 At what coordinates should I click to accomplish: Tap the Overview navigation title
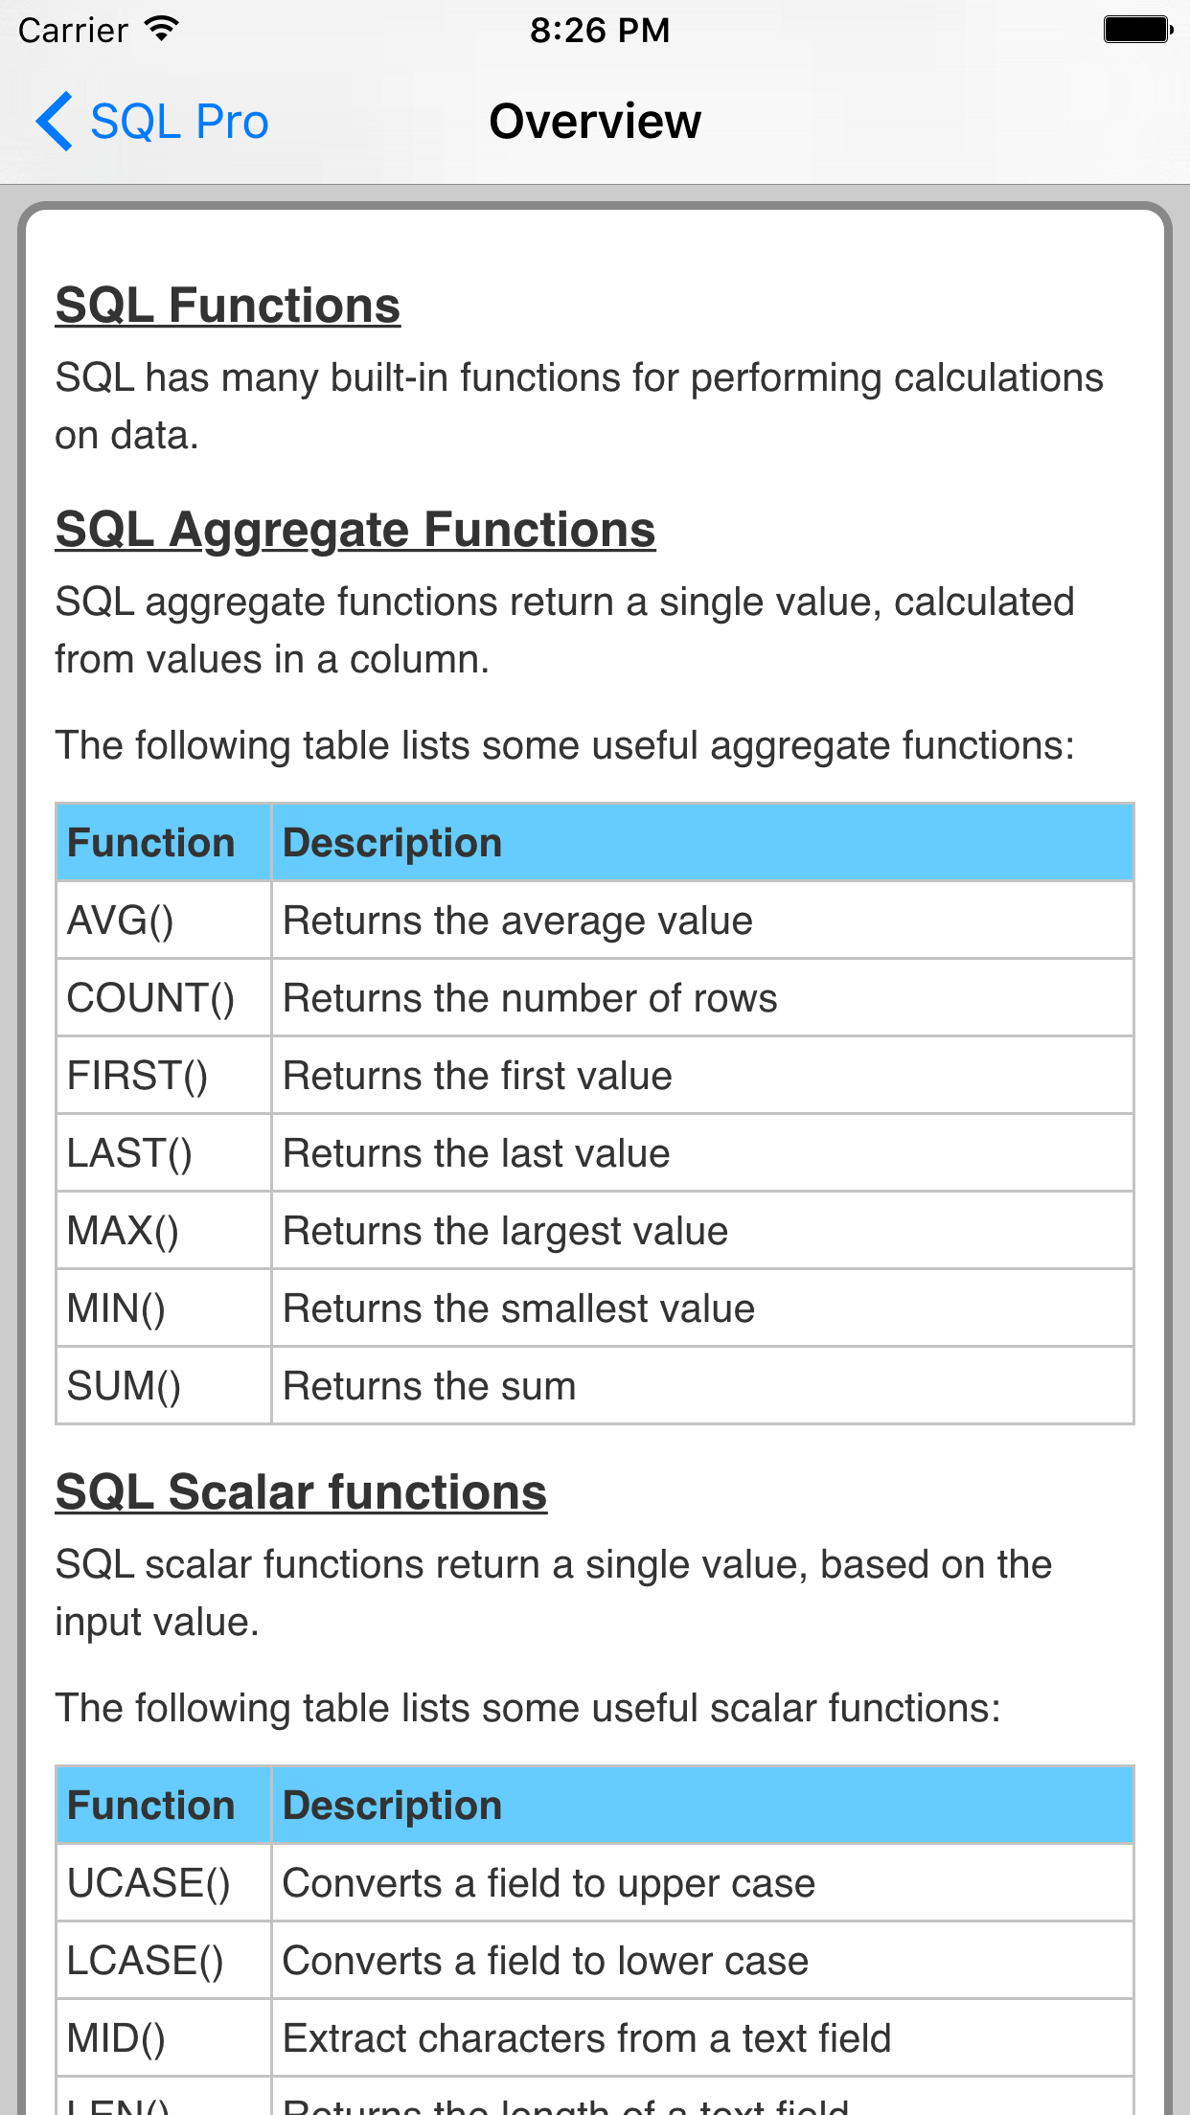pos(595,122)
